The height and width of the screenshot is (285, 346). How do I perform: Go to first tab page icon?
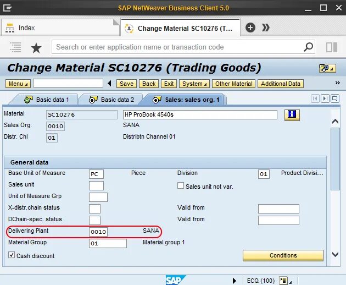pyautogui.click(x=315, y=98)
